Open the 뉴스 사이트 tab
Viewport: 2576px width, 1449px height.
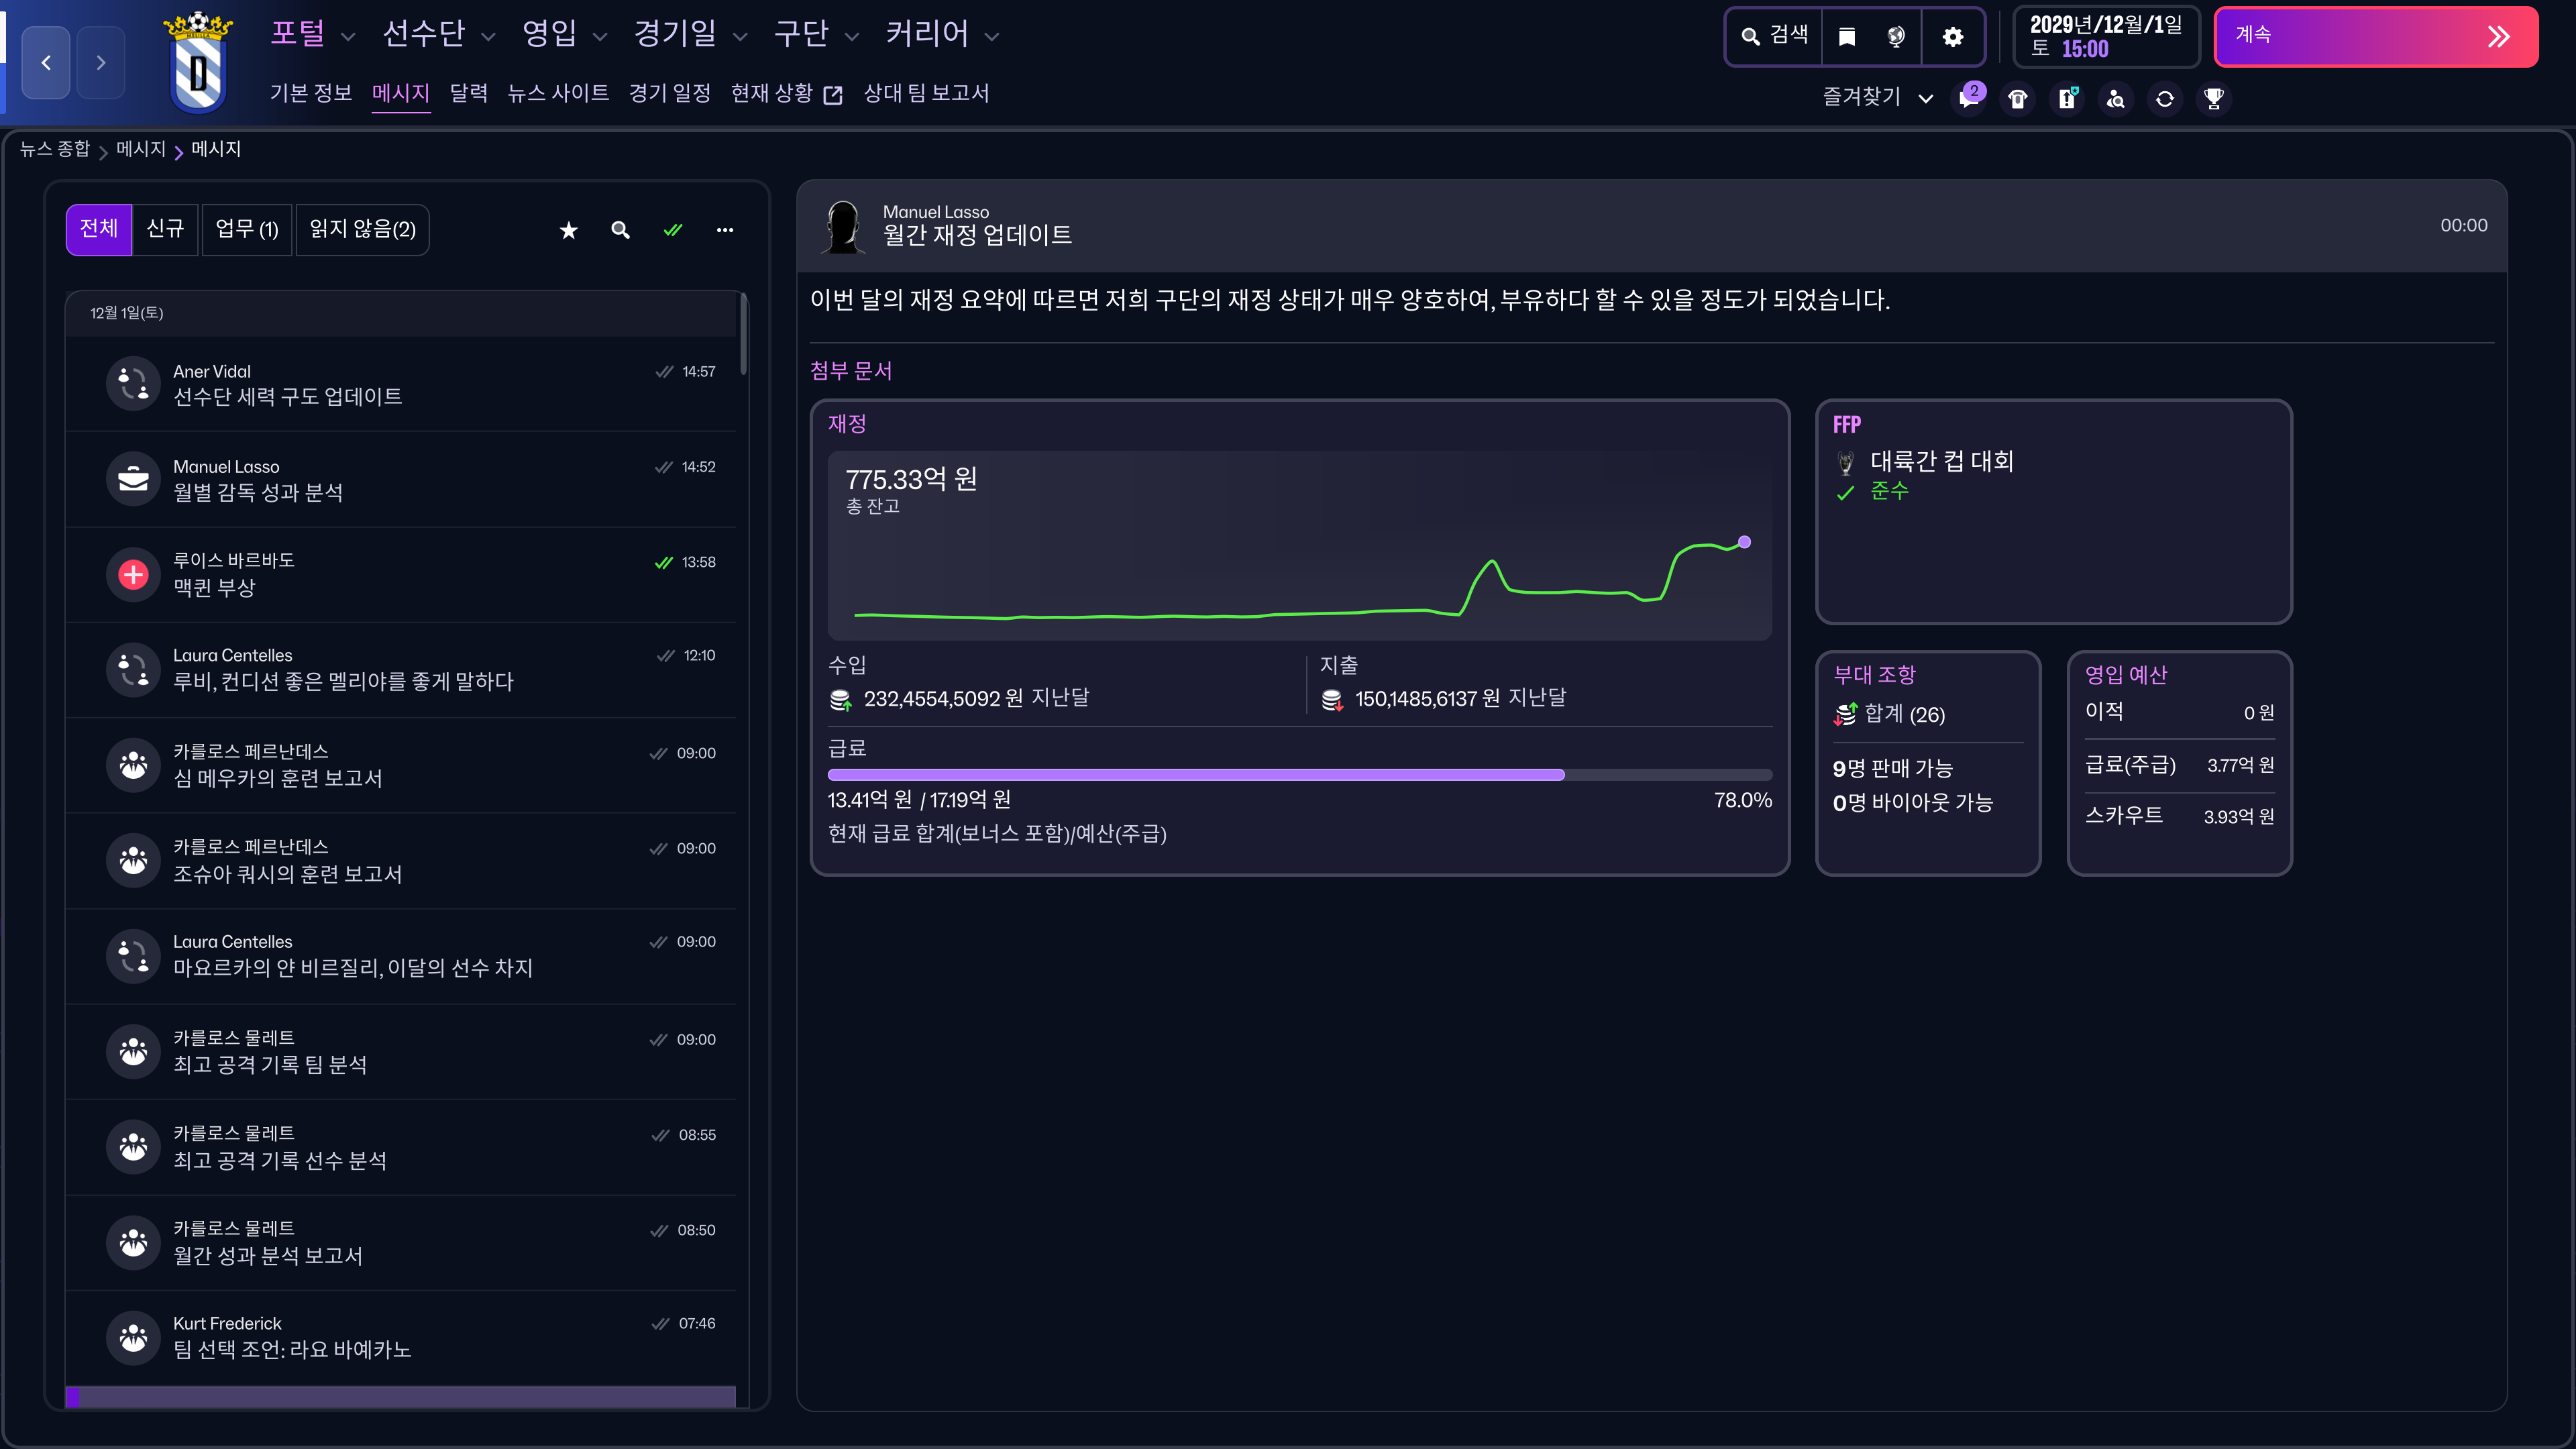pos(557,93)
